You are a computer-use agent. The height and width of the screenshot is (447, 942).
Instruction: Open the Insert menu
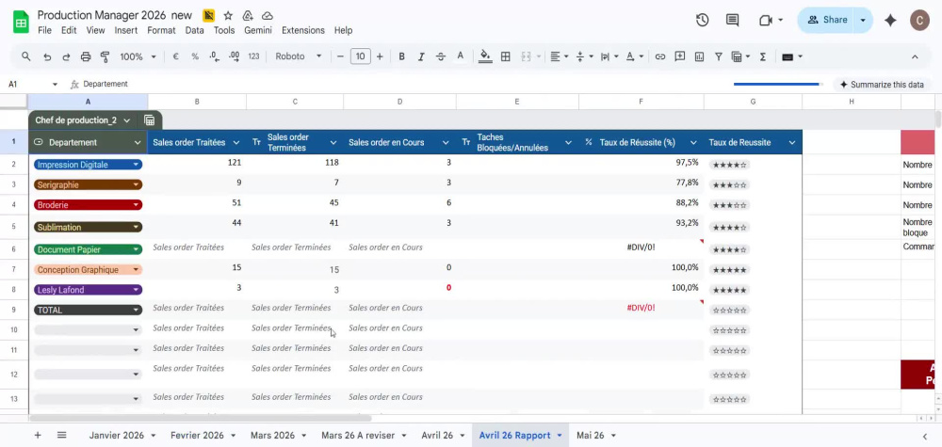[126, 30]
